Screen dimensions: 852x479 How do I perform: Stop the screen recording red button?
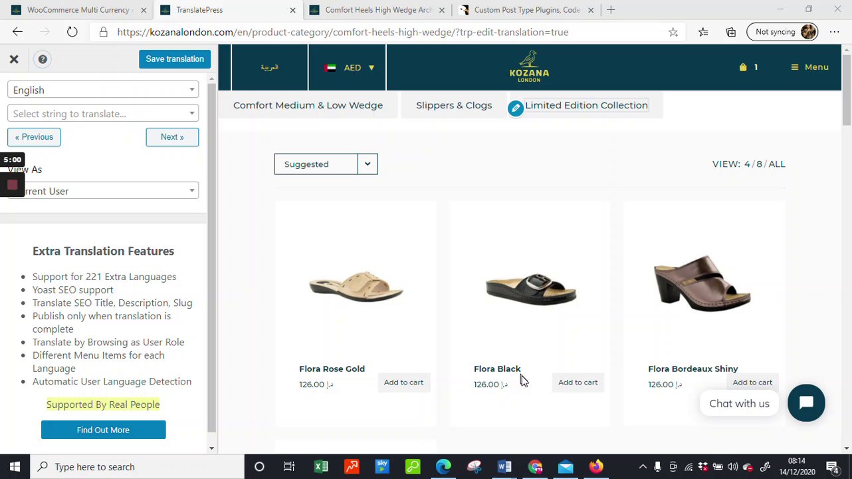tap(12, 185)
